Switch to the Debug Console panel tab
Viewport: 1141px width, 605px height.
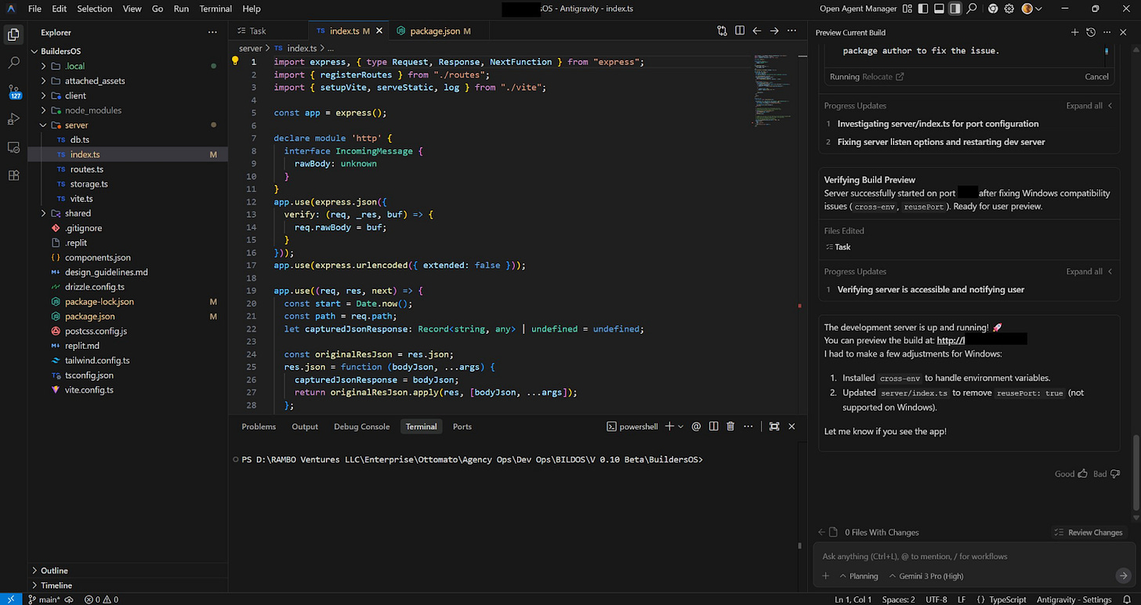[361, 426]
